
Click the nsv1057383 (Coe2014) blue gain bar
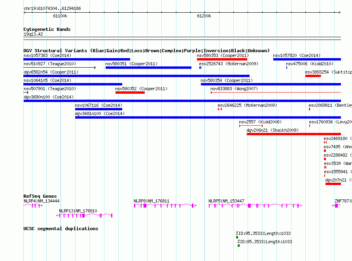tap(77, 59)
